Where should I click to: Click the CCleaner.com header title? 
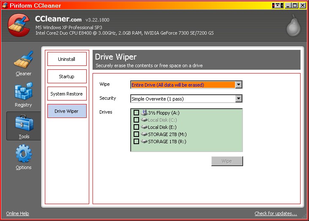[58, 19]
